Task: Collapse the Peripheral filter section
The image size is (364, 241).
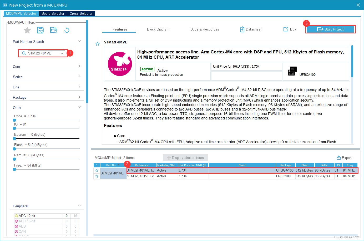Action: [x=79, y=206]
